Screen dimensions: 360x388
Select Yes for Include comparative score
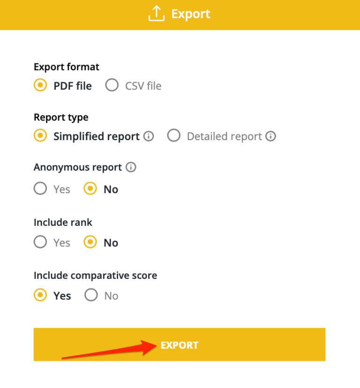coord(40,295)
